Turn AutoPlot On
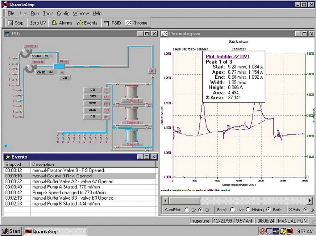This screenshot has width=316, height=236. (x=186, y=210)
